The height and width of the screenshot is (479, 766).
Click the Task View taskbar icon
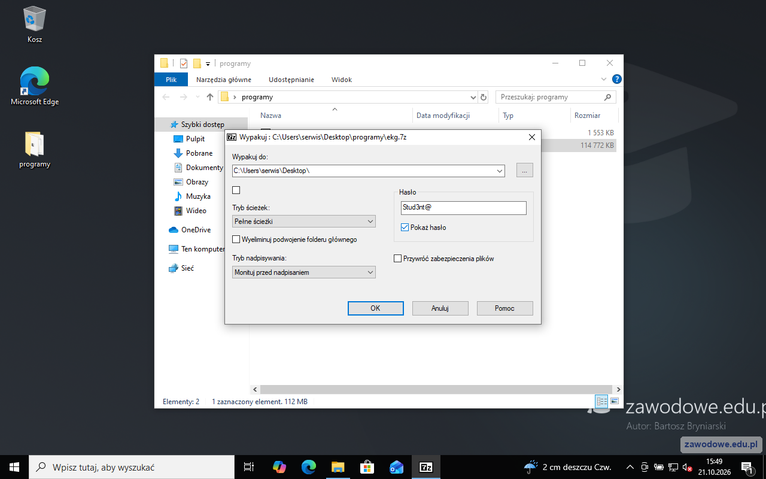250,467
